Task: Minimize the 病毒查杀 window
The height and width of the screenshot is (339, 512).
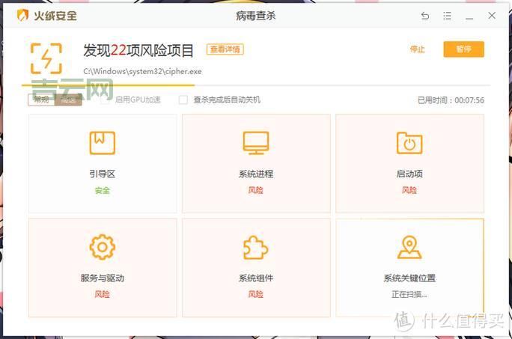Action: pos(469,18)
